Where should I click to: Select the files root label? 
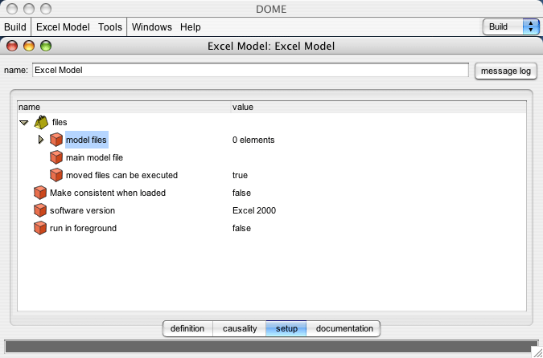60,122
